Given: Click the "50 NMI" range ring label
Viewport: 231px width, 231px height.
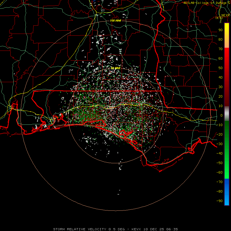Looking at the screenshot, I should 115,68.
